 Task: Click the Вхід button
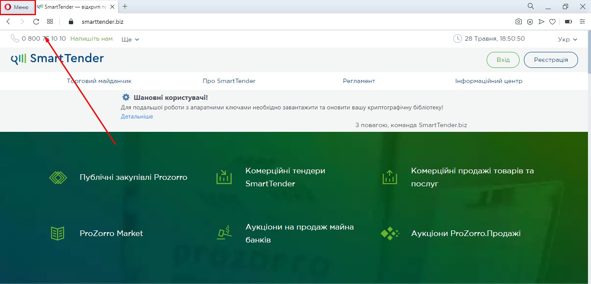tap(503, 60)
